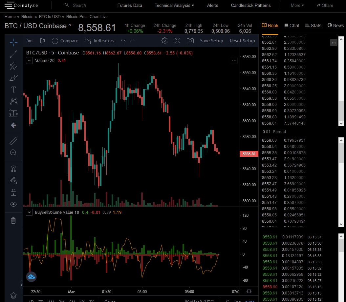Collapse the Volume 20 indicator legend

(29, 60)
